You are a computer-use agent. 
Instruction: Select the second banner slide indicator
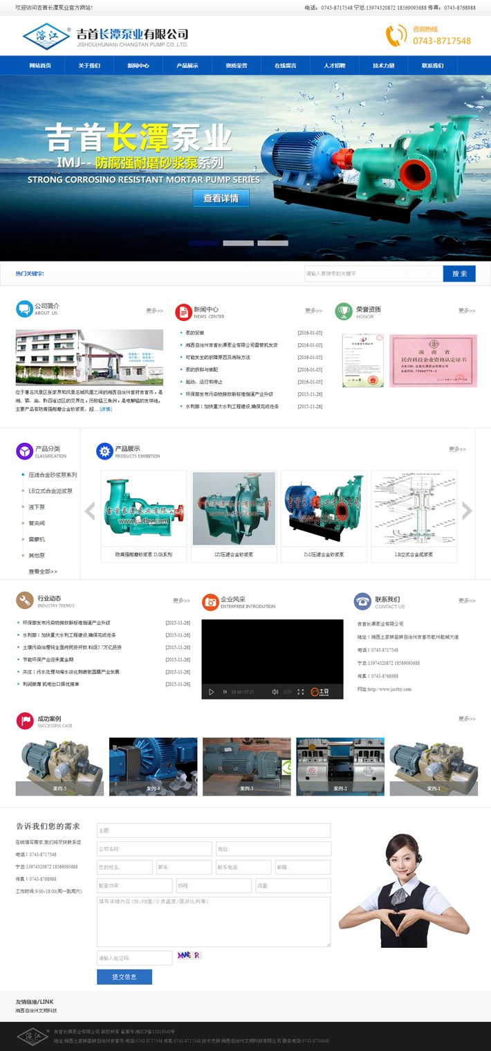(x=239, y=243)
